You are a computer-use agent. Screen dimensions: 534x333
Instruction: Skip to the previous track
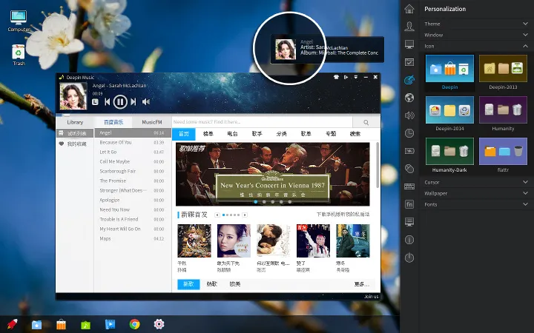click(107, 101)
